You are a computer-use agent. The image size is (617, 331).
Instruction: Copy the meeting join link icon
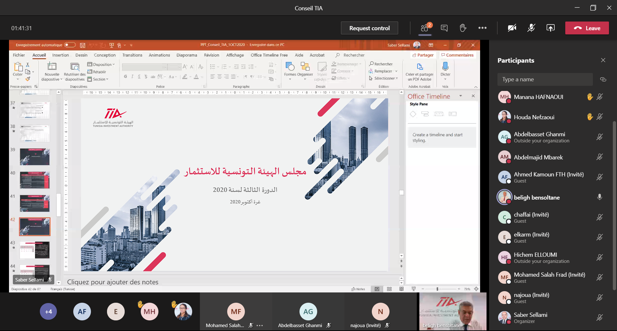pyautogui.click(x=603, y=79)
